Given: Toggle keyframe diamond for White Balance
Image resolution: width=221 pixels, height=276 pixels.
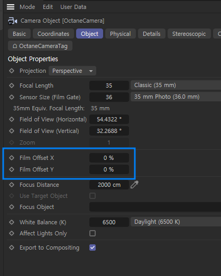Looking at the screenshot, I should click(12, 222).
